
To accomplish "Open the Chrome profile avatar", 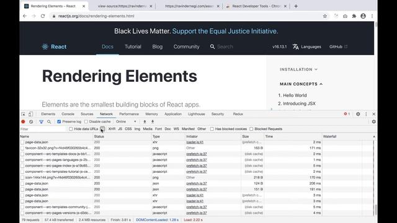I will pyautogui.click(x=363, y=16).
